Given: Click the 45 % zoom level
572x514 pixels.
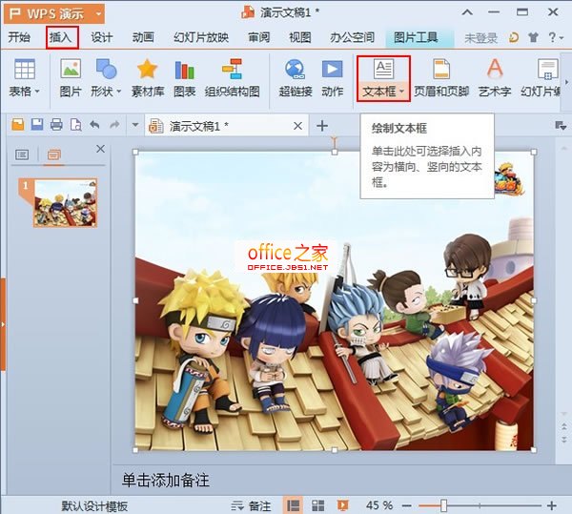Looking at the screenshot, I should coord(379,505).
